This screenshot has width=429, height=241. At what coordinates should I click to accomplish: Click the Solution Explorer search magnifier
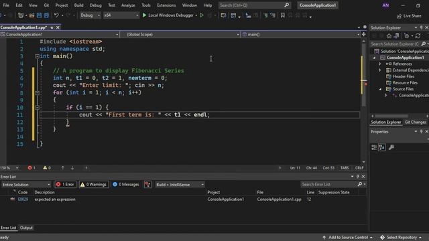424,44
